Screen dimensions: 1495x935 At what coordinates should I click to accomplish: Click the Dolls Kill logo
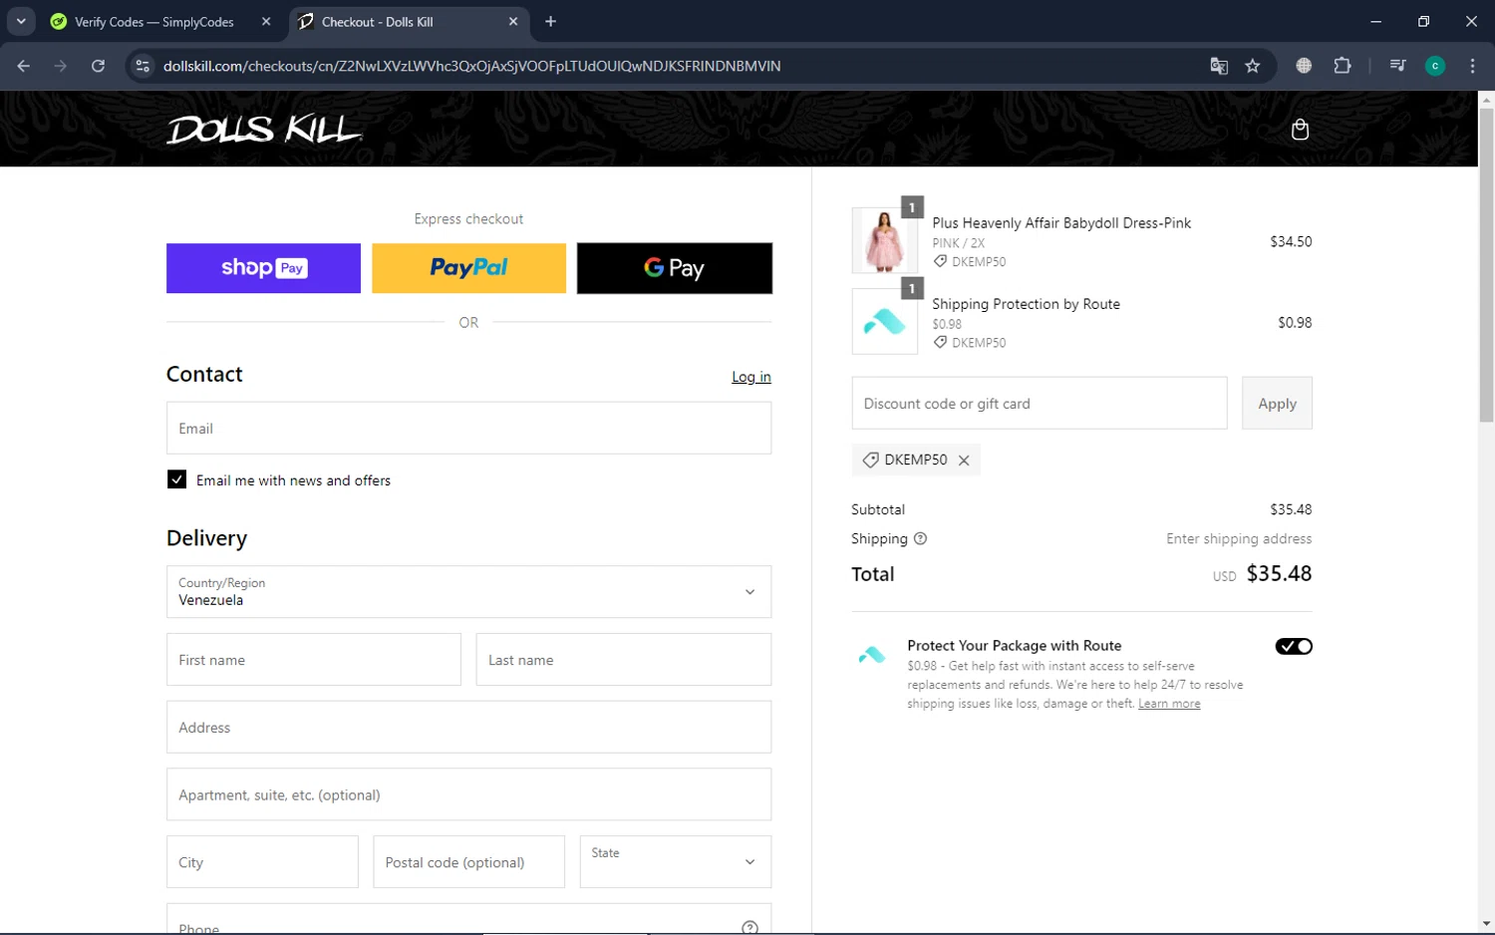[264, 130]
